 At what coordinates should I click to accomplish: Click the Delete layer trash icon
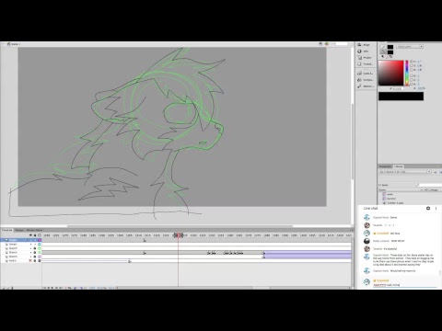click(12, 288)
